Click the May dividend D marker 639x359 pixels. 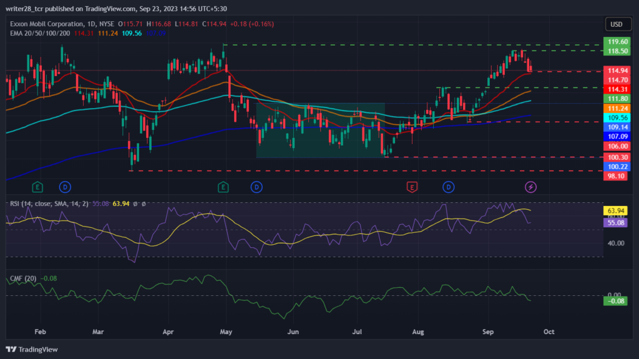tap(256, 187)
